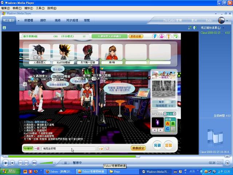Switch to full mode via the bottom-right button
Image resolution: width=233 pixels, height=175 pixels.
[227, 163]
